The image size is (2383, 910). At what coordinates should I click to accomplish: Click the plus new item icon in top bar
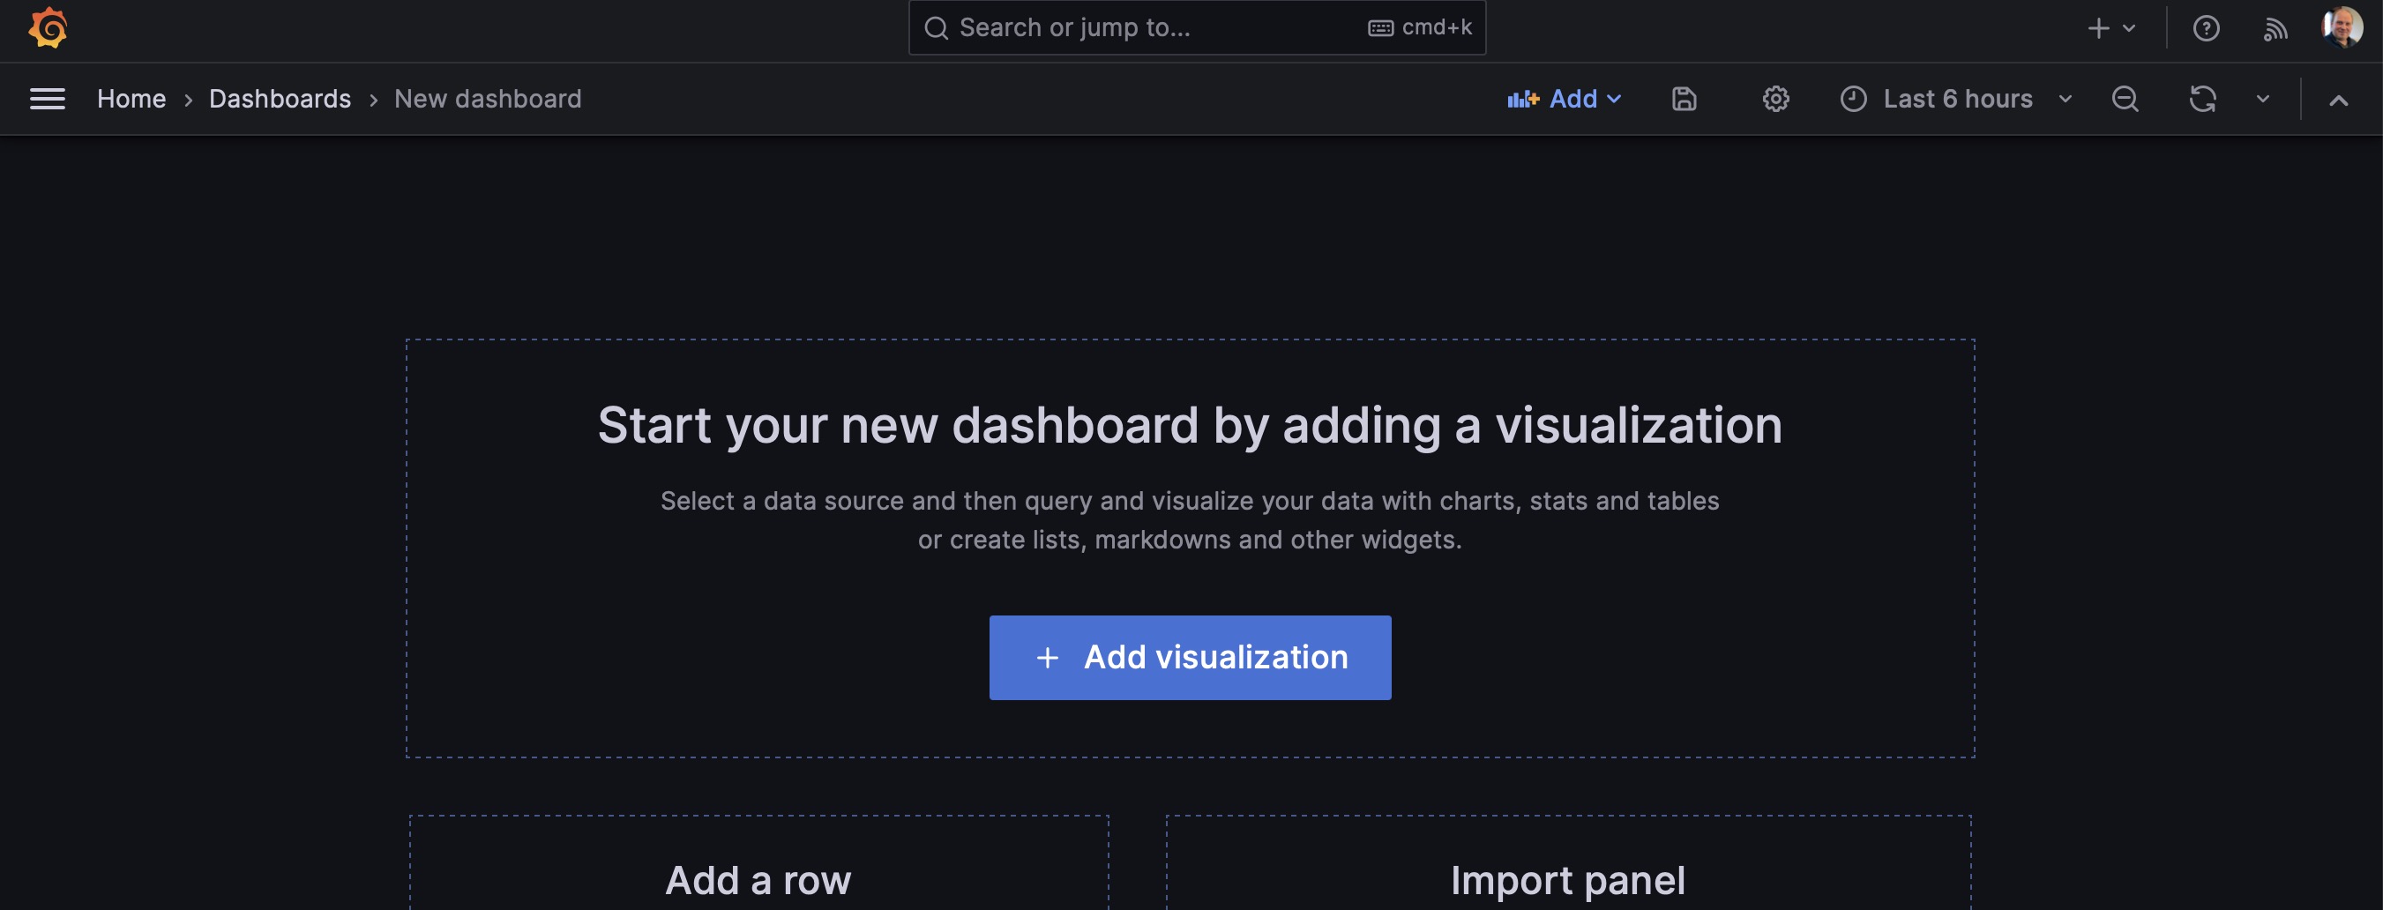point(2098,29)
